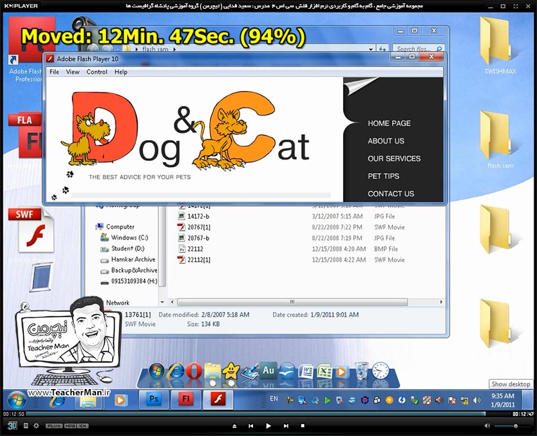Click PET TIPS link in Flash movie
The width and height of the screenshot is (537, 436).
383,176
